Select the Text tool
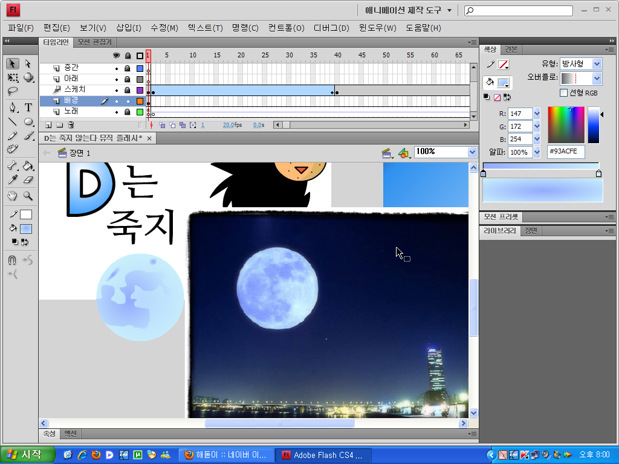The height and width of the screenshot is (464, 619). coord(28,107)
